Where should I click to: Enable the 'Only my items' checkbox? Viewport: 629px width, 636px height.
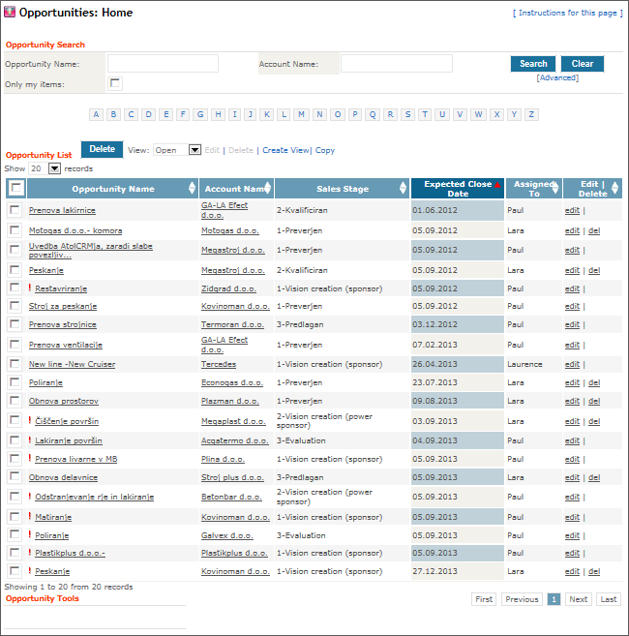[115, 83]
